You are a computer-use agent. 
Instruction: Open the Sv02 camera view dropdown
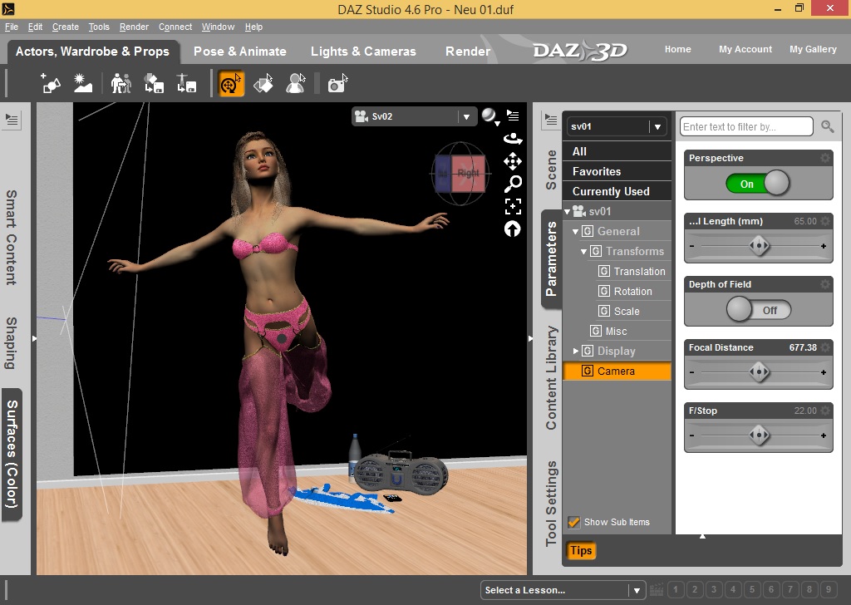pos(466,117)
